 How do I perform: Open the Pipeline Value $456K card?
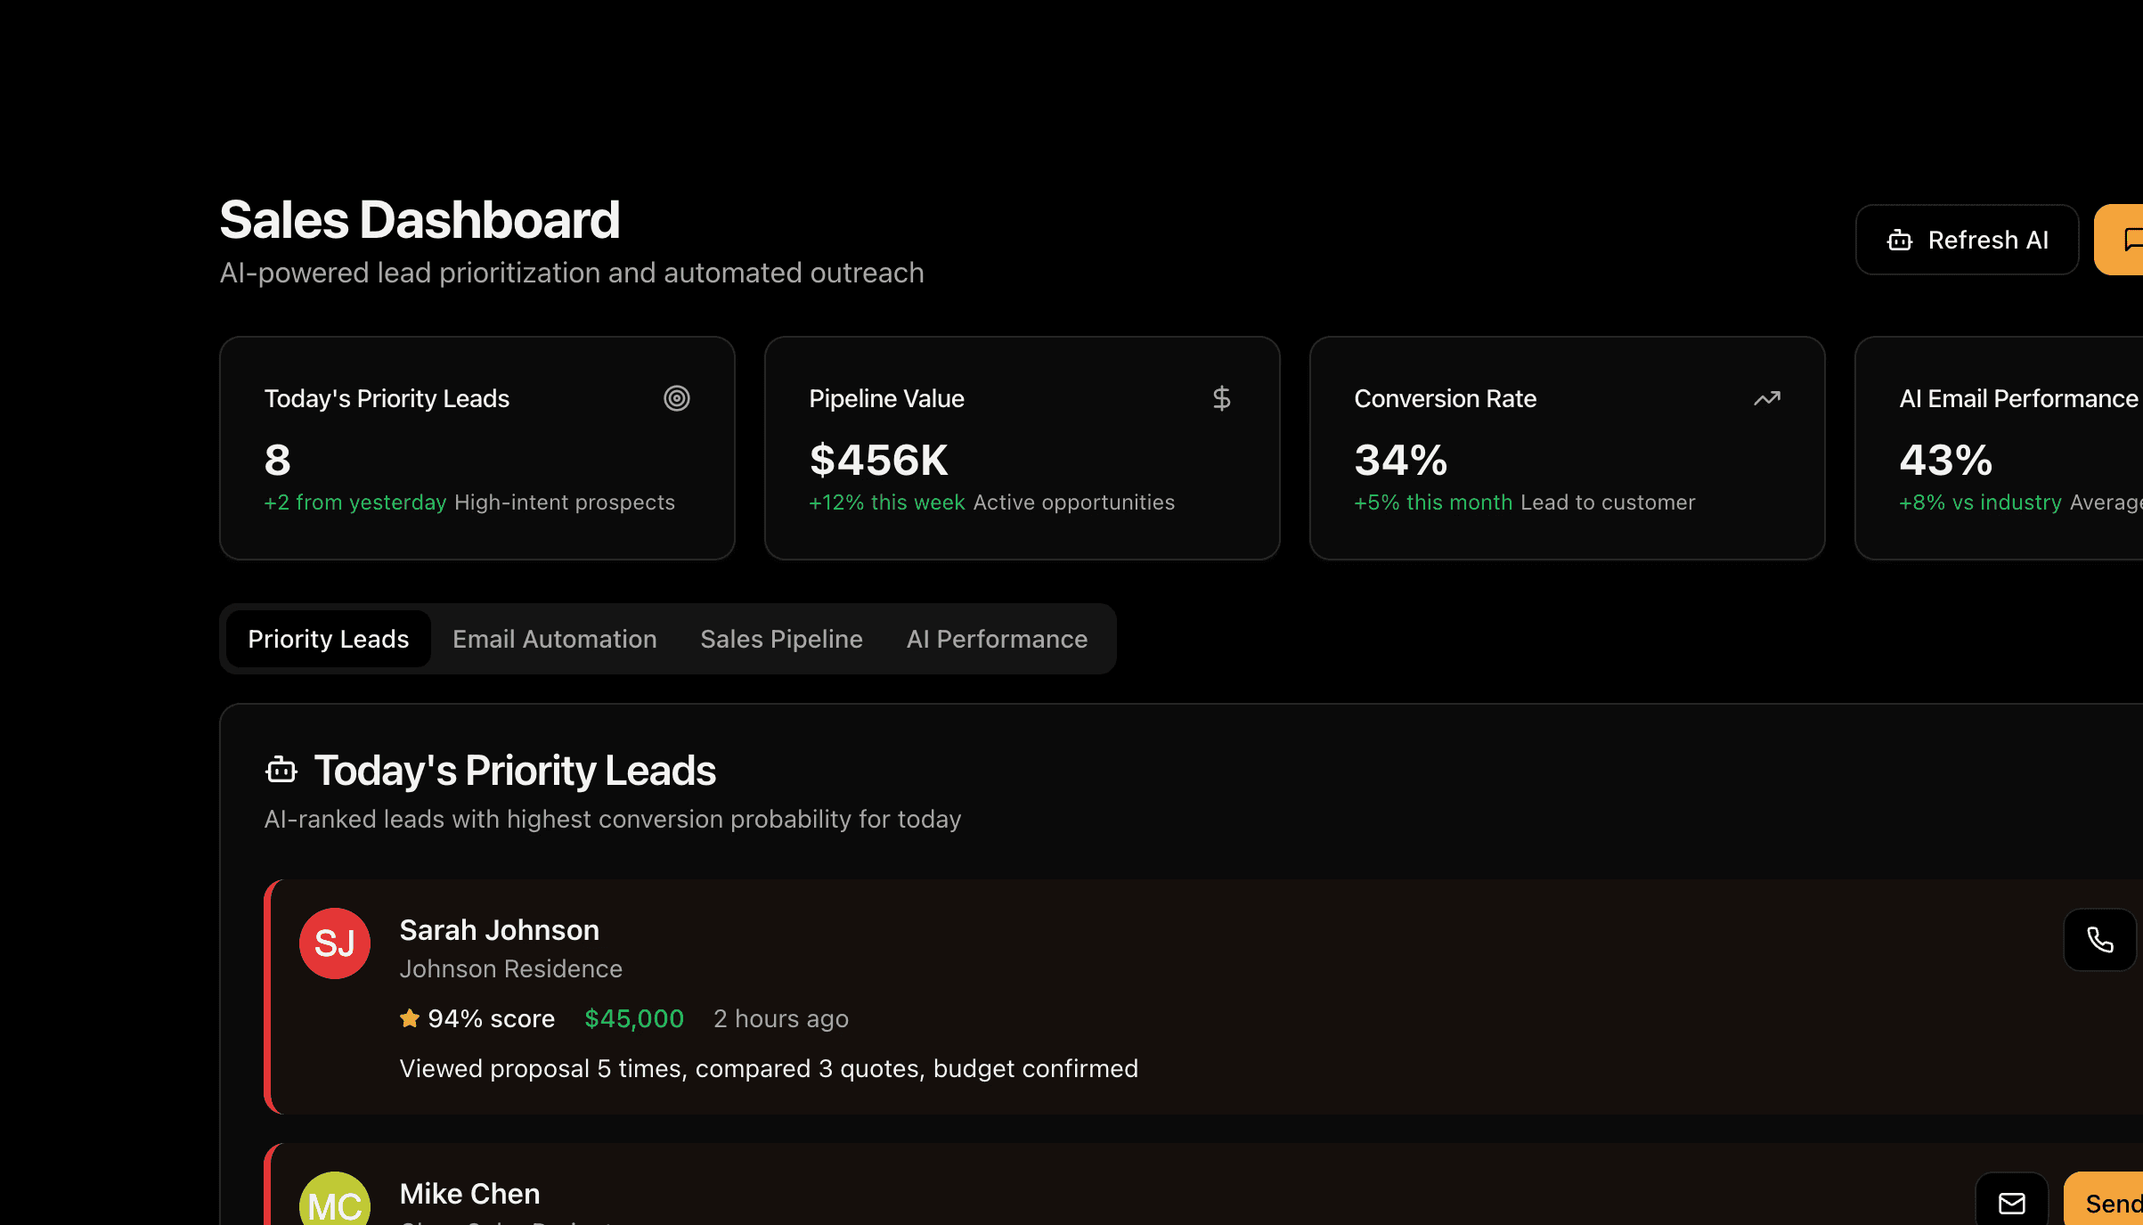(x=1022, y=448)
